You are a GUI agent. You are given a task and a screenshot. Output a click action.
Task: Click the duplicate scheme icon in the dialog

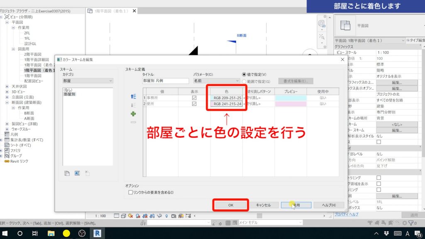point(67,173)
